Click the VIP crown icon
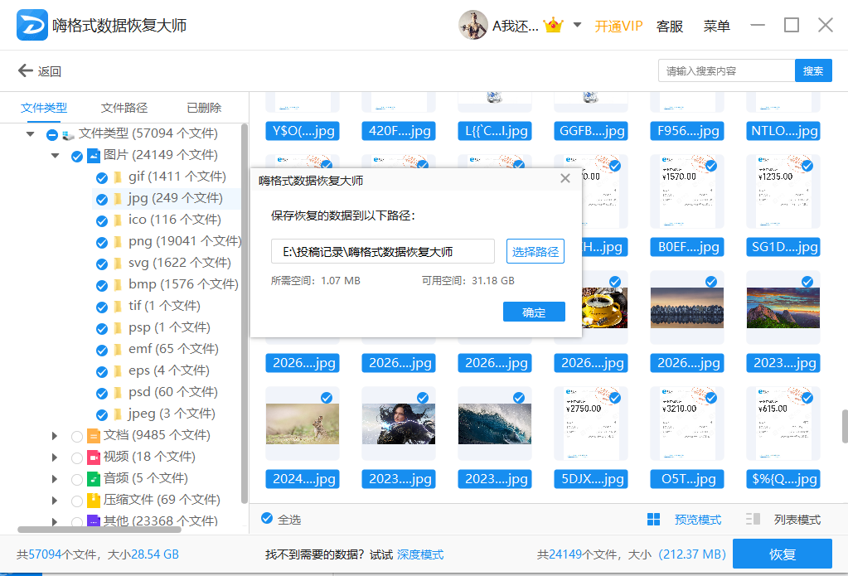 (x=554, y=25)
